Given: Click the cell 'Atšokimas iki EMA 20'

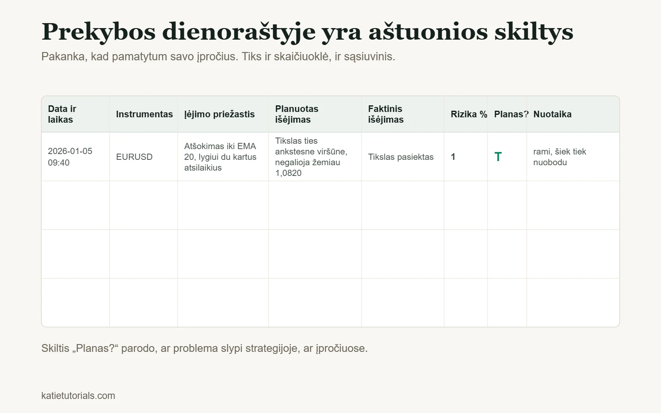Looking at the screenshot, I should (223, 157).
